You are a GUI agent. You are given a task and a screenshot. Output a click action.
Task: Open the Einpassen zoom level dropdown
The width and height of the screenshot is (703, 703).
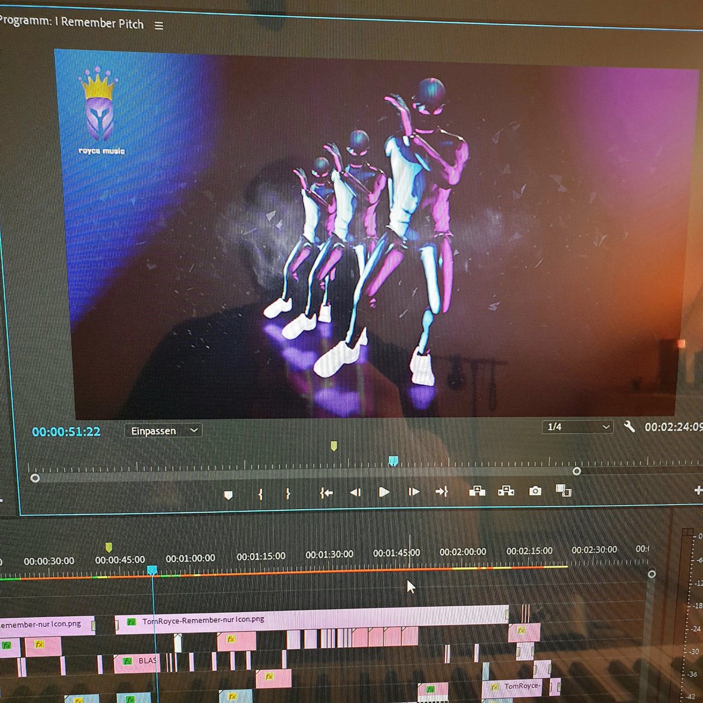(x=163, y=431)
